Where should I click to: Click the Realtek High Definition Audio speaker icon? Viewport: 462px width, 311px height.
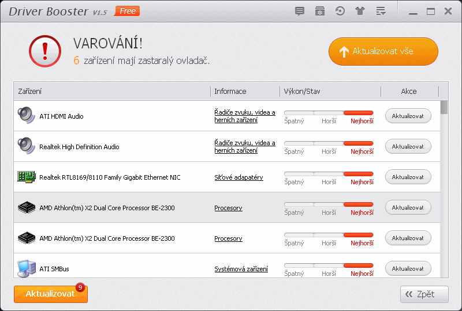click(x=26, y=146)
